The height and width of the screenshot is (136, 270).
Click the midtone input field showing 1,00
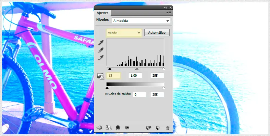pos(135,76)
